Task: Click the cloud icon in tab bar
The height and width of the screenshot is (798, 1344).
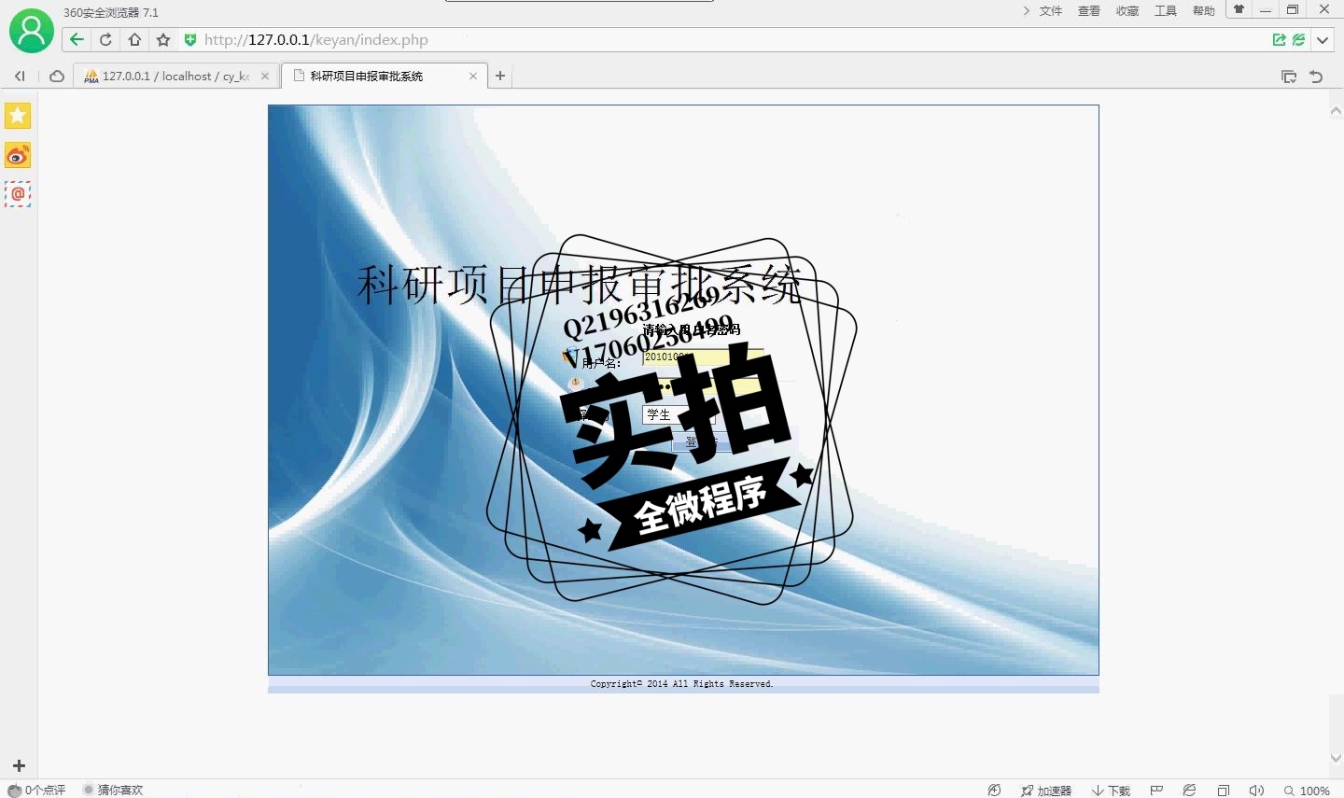Action: pyautogui.click(x=57, y=77)
